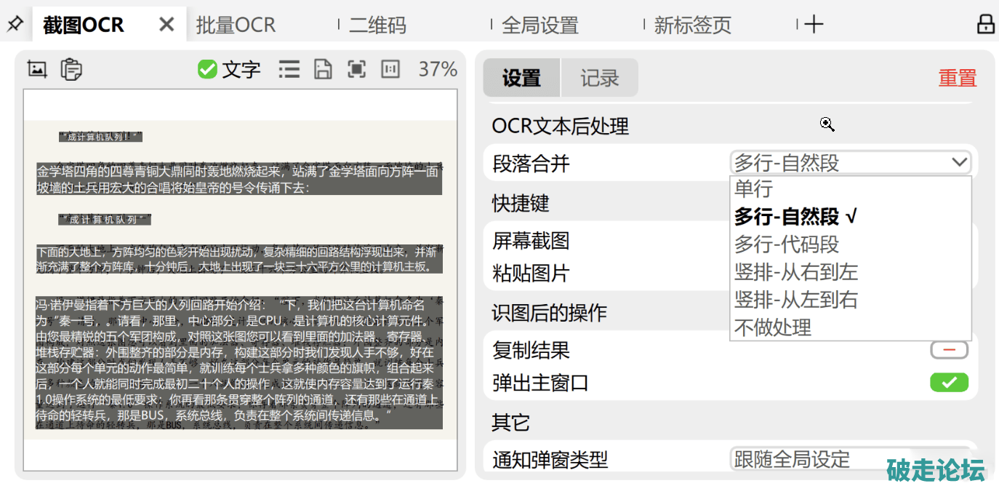999x486 pixels.
Task: Collapse the 段落合并 dropdown arrow
Action: 959,162
